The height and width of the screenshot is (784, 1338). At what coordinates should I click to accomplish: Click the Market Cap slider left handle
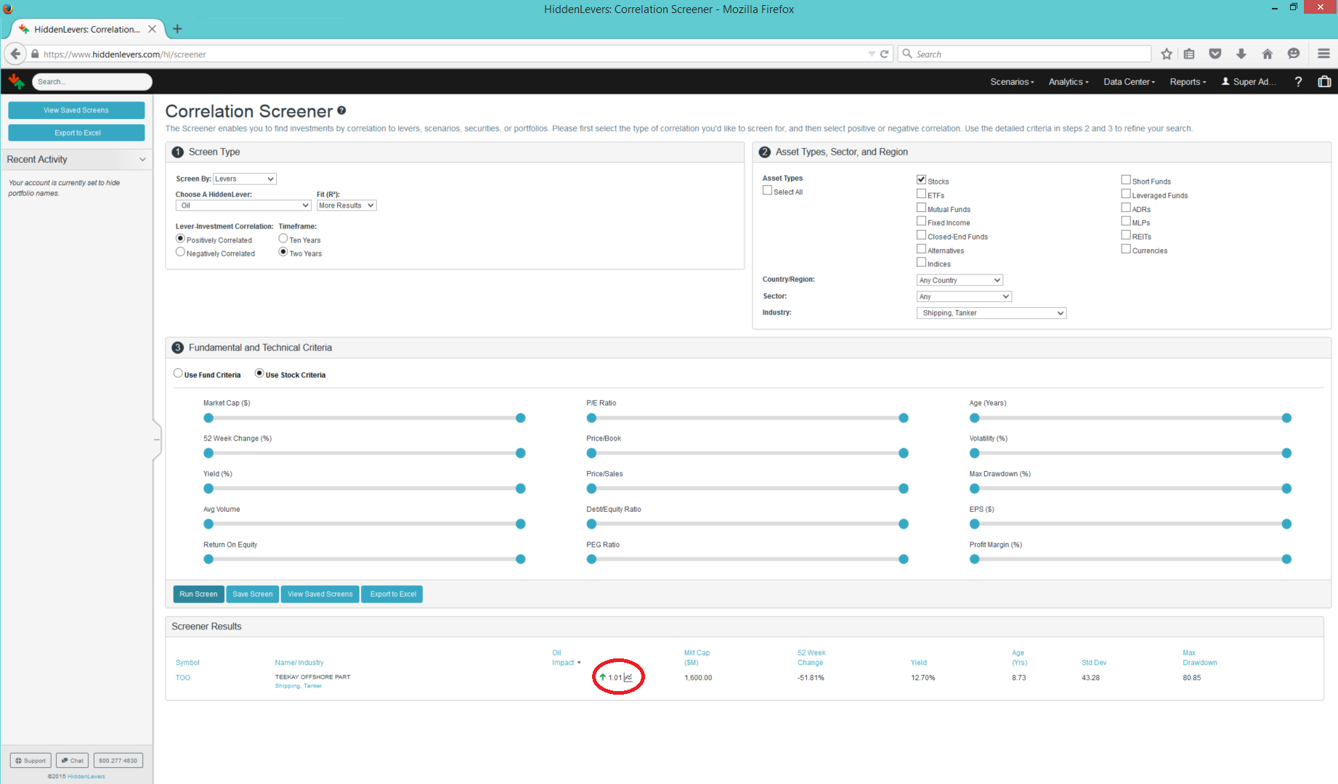pos(208,418)
